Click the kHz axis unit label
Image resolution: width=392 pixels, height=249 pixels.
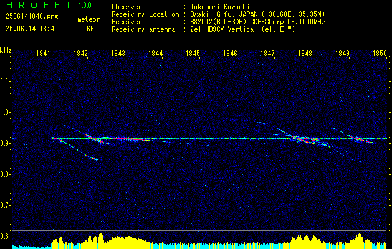pyautogui.click(x=6, y=50)
